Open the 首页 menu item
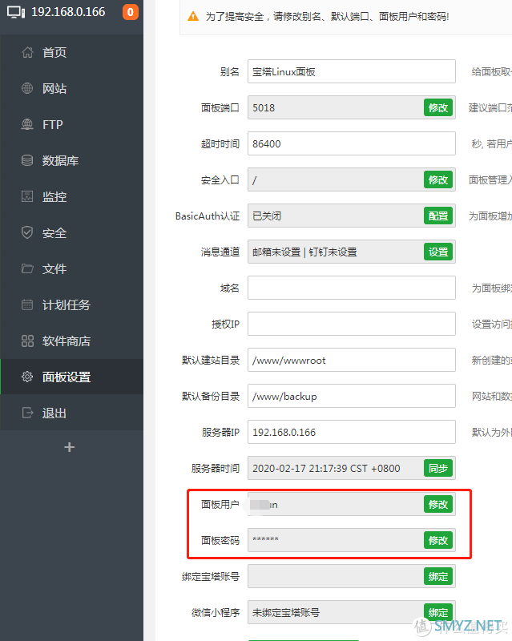 pyautogui.click(x=71, y=52)
